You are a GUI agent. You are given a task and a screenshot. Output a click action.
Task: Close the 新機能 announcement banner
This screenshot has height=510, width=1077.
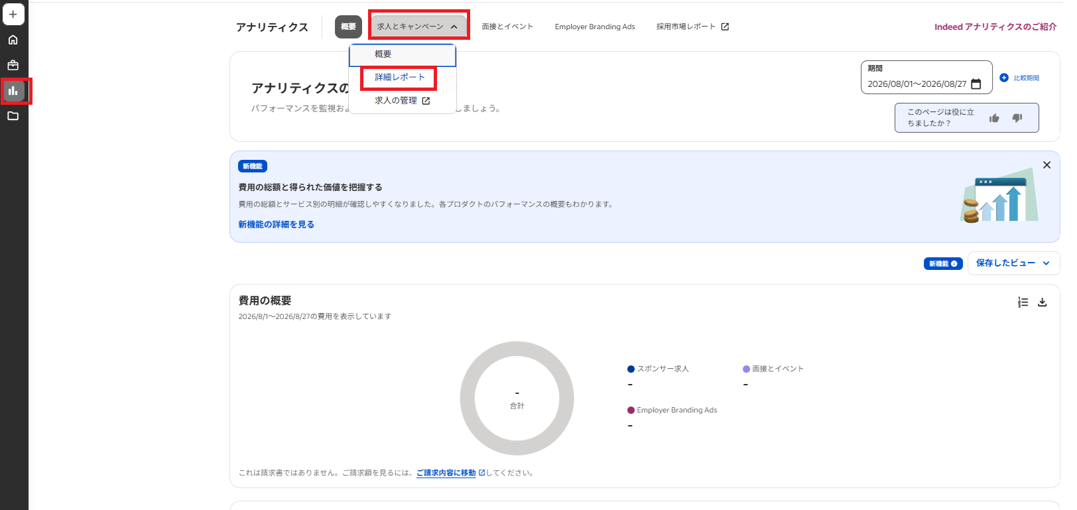(1046, 165)
